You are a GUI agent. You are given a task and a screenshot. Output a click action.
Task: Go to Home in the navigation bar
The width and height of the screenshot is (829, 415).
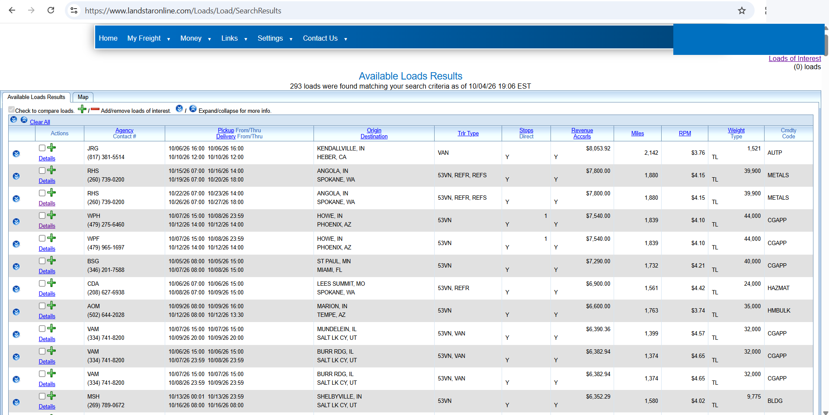pyautogui.click(x=108, y=38)
